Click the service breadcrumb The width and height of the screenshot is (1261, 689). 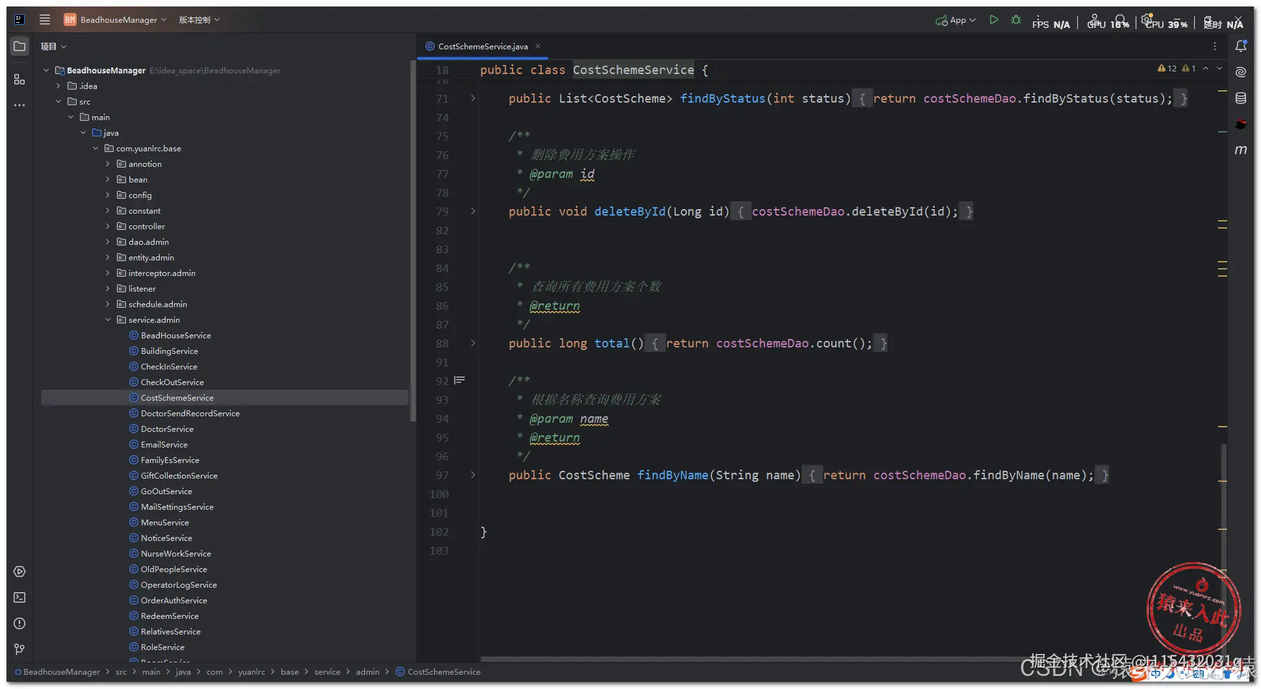(327, 672)
